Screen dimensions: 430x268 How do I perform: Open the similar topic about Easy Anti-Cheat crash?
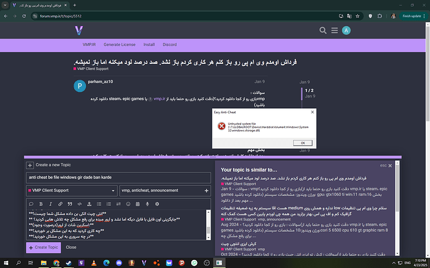click(x=238, y=244)
